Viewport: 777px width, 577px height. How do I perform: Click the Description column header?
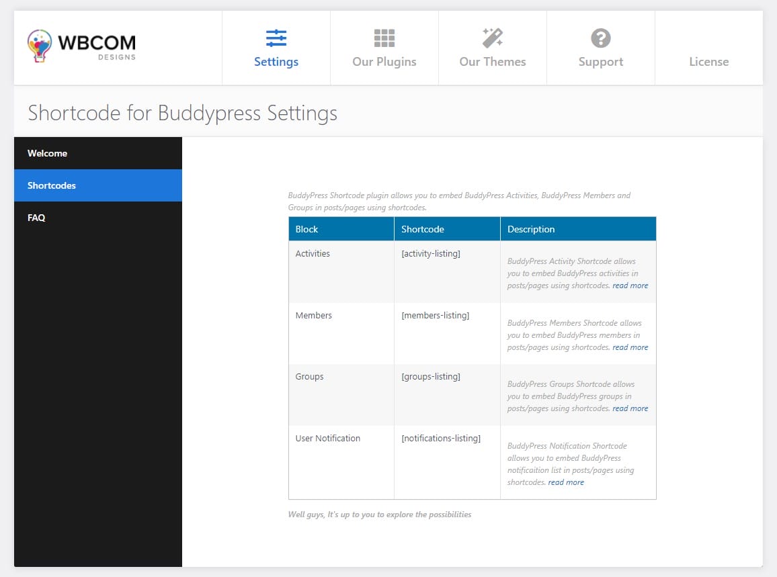531,229
